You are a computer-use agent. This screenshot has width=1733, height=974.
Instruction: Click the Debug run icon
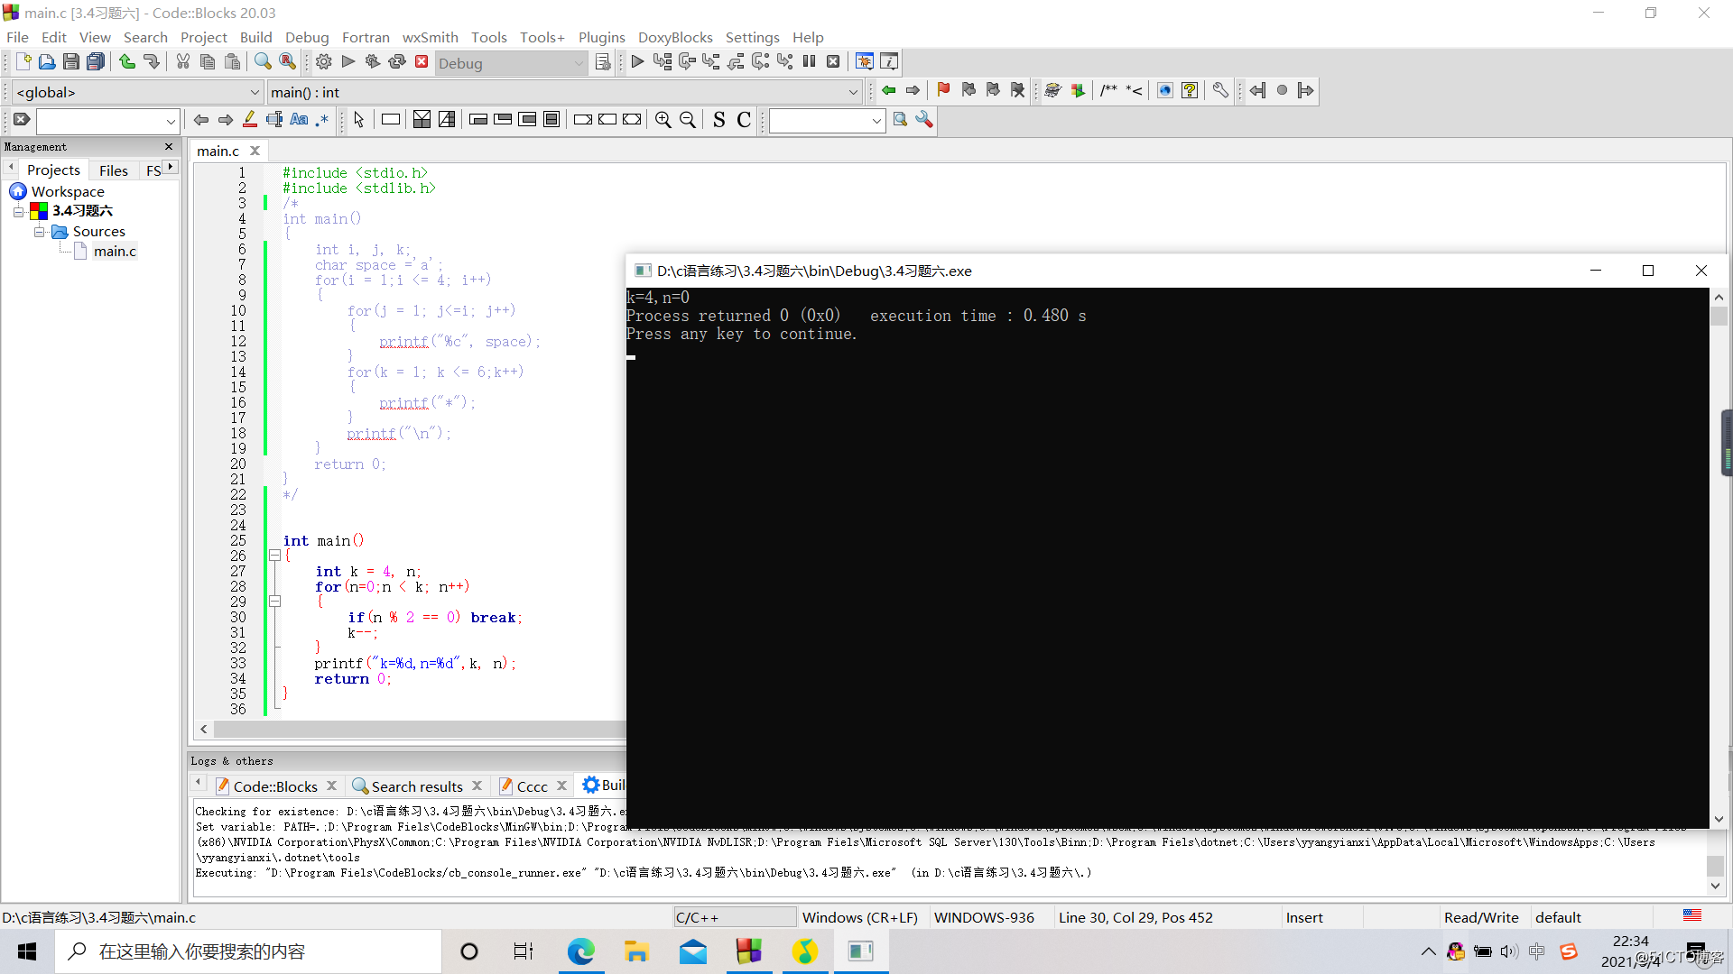[x=638, y=62]
